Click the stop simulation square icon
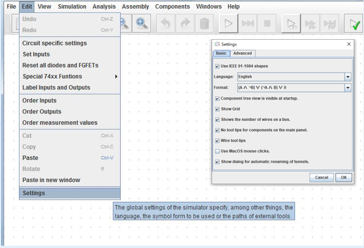The image size is (364, 248). click(267, 24)
